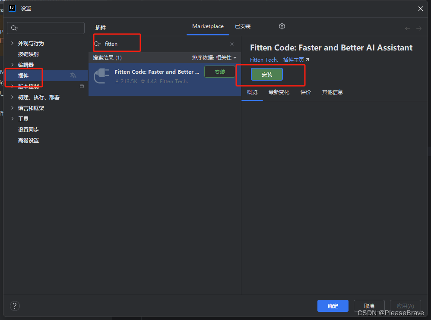
Task: Open the help question mark button
Action: (x=15, y=306)
